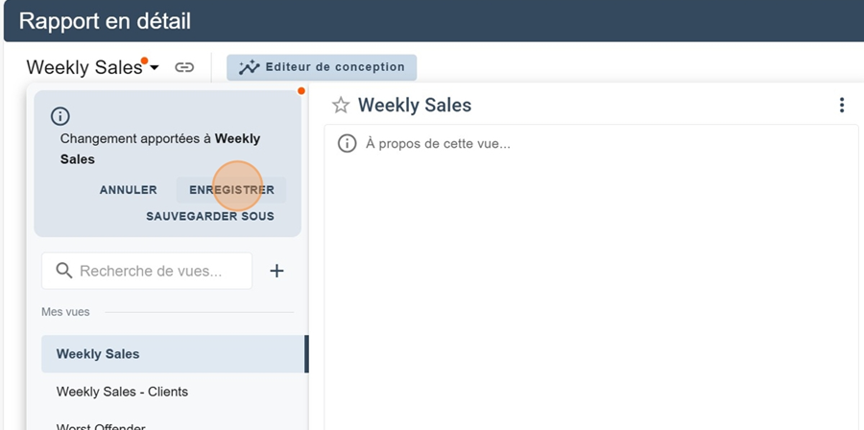
Task: Open the Editeur de conception
Action: (322, 67)
